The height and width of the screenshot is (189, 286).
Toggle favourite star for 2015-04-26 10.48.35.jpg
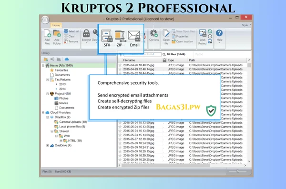coord(120,65)
